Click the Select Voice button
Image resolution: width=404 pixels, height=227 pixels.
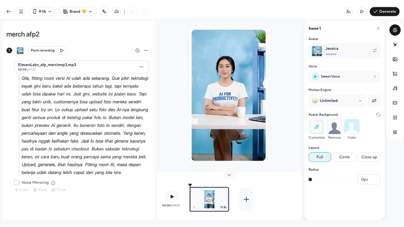344,77
